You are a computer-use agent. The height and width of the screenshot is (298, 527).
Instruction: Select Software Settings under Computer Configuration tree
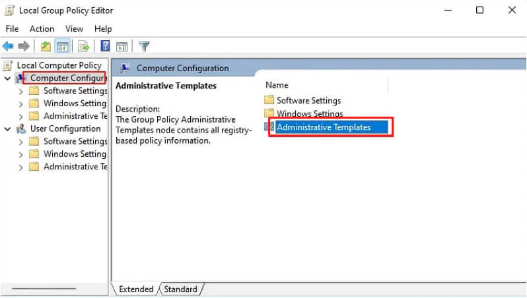(75, 91)
